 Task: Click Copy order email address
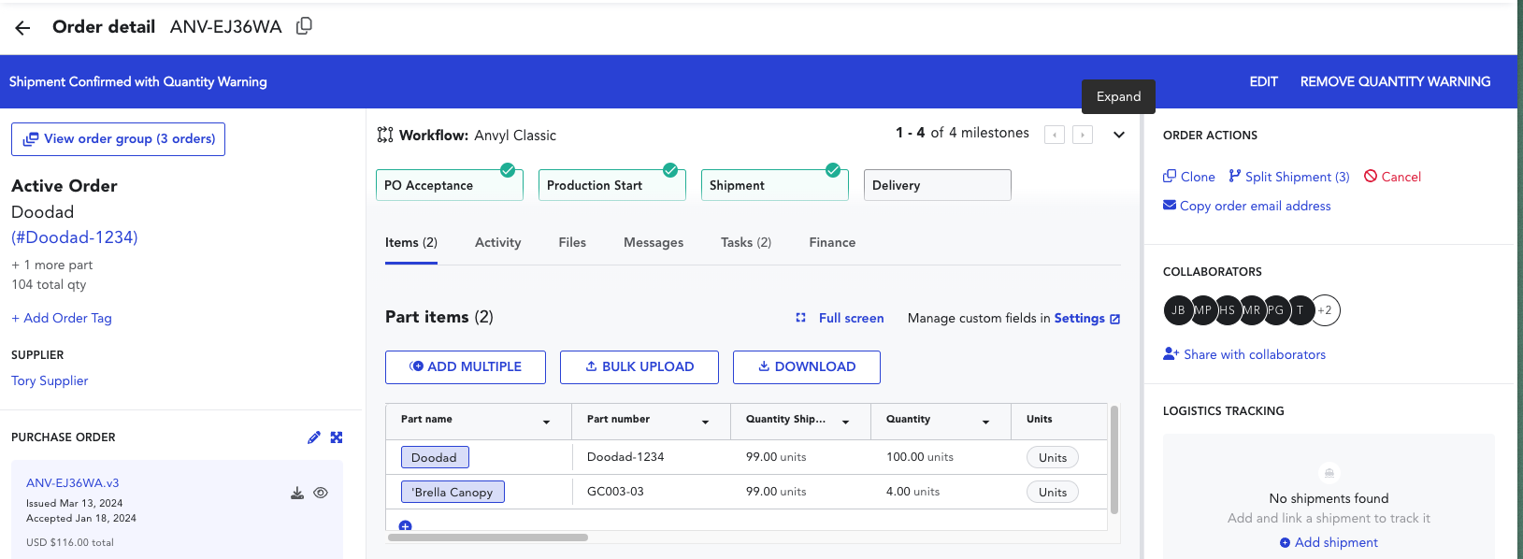pos(1247,206)
